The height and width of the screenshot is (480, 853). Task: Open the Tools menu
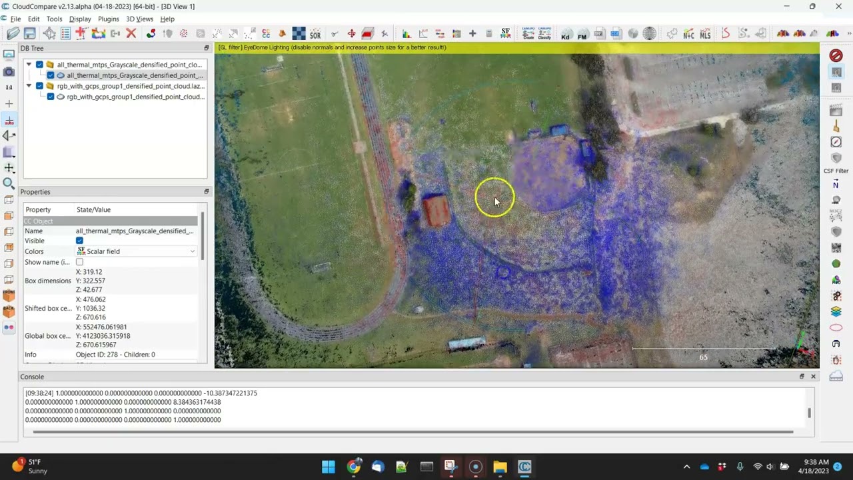click(x=54, y=19)
